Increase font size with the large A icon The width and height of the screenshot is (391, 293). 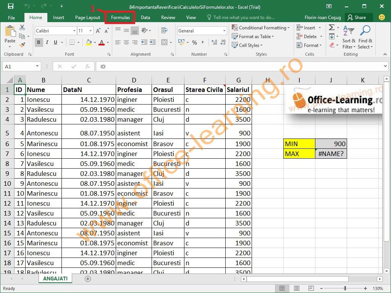(98, 31)
